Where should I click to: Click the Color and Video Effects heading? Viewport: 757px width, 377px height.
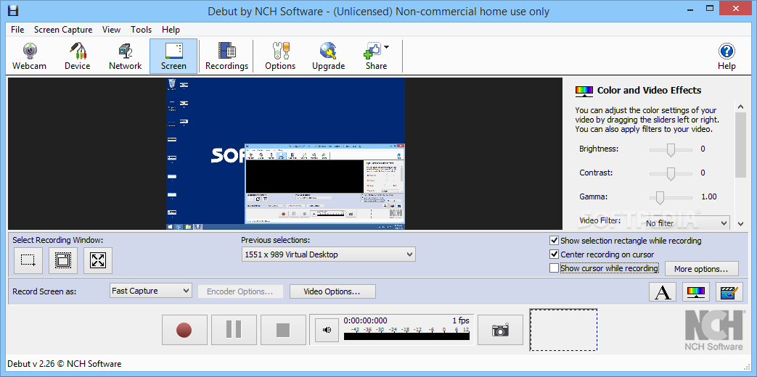[x=649, y=90]
